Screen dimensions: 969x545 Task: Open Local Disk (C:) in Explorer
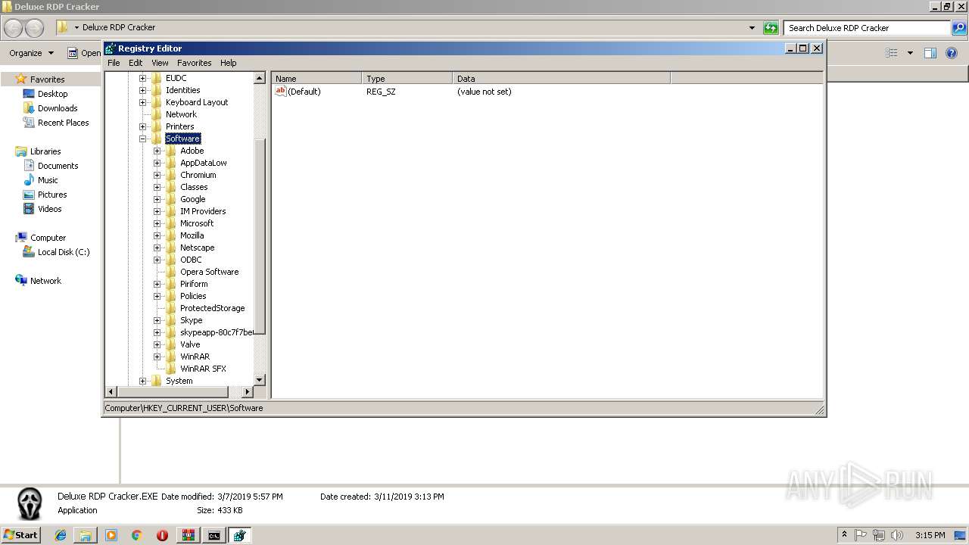coord(64,252)
